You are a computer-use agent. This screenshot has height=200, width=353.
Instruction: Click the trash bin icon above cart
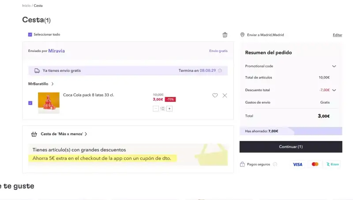coord(225,35)
